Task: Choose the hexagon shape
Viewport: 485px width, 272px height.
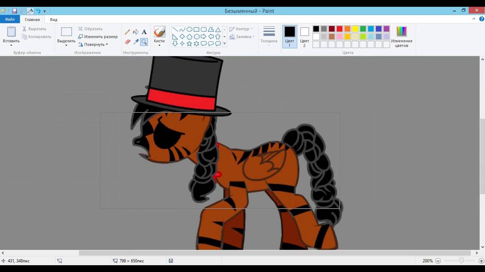Action: 196,37
